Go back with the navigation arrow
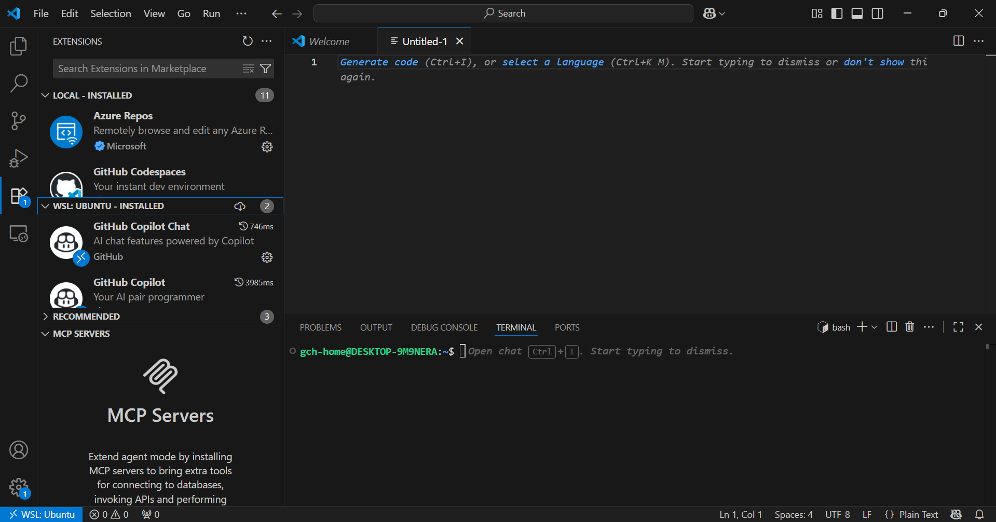 coord(277,13)
